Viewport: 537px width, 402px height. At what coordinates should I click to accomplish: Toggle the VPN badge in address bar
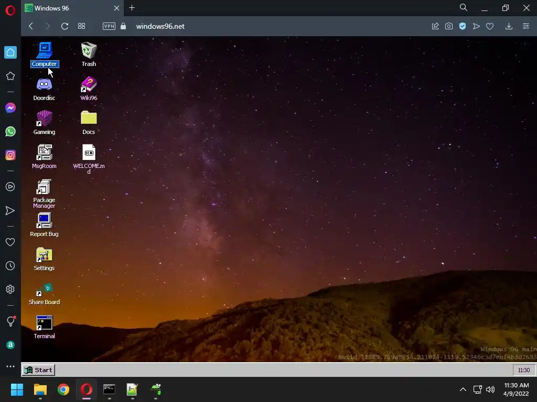point(109,26)
